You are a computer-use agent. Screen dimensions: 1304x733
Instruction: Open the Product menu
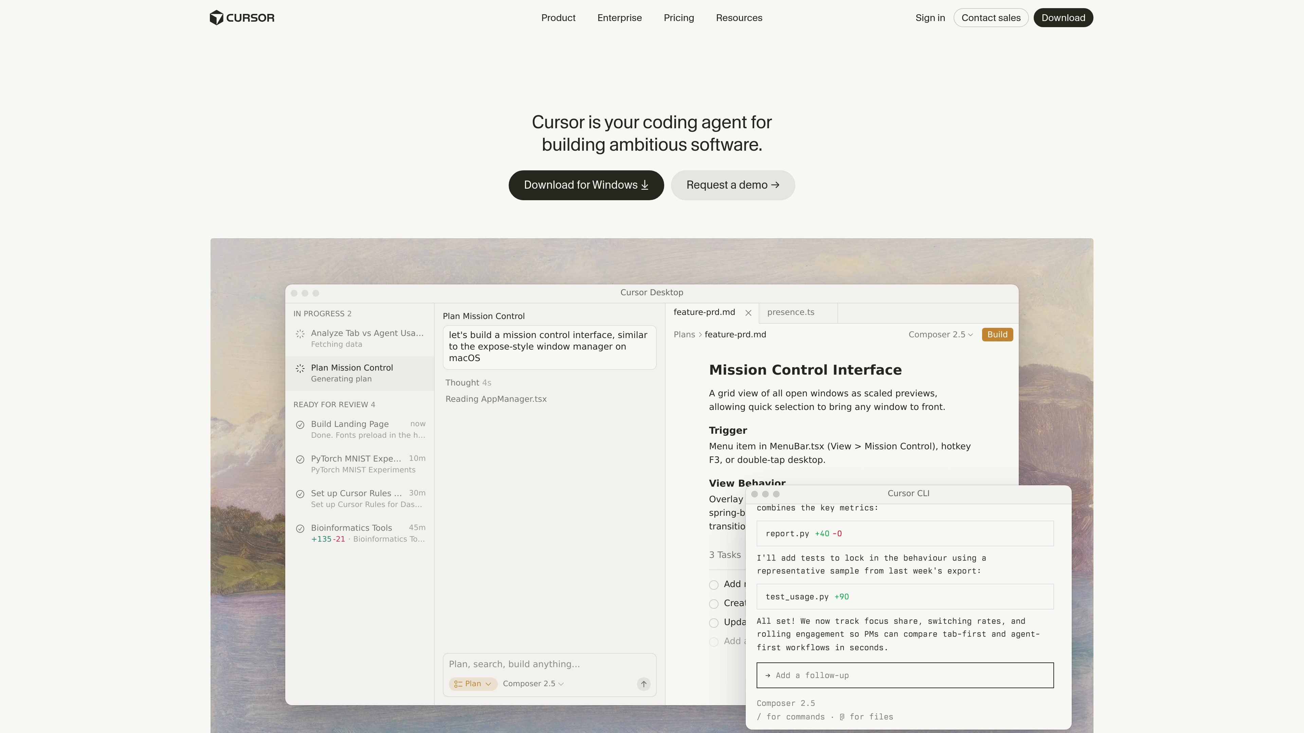(558, 18)
